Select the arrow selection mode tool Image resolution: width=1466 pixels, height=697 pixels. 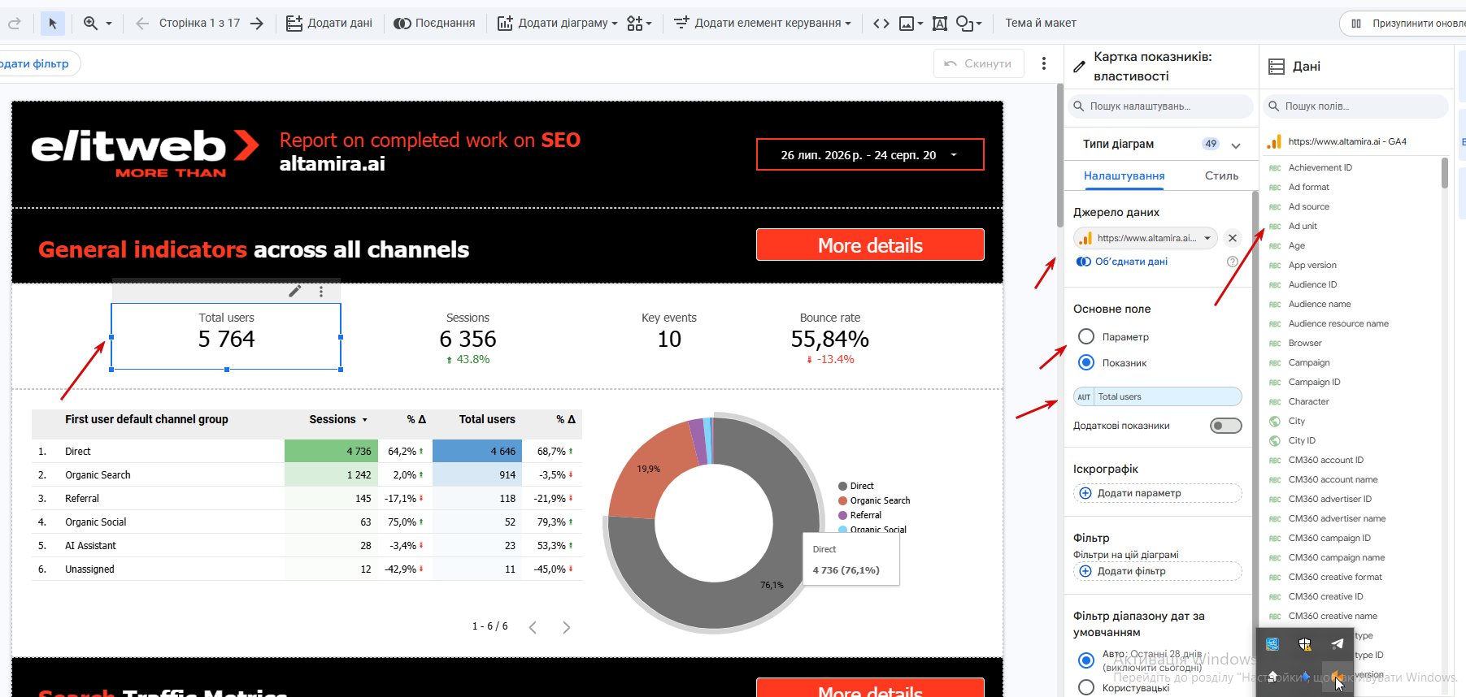click(53, 24)
